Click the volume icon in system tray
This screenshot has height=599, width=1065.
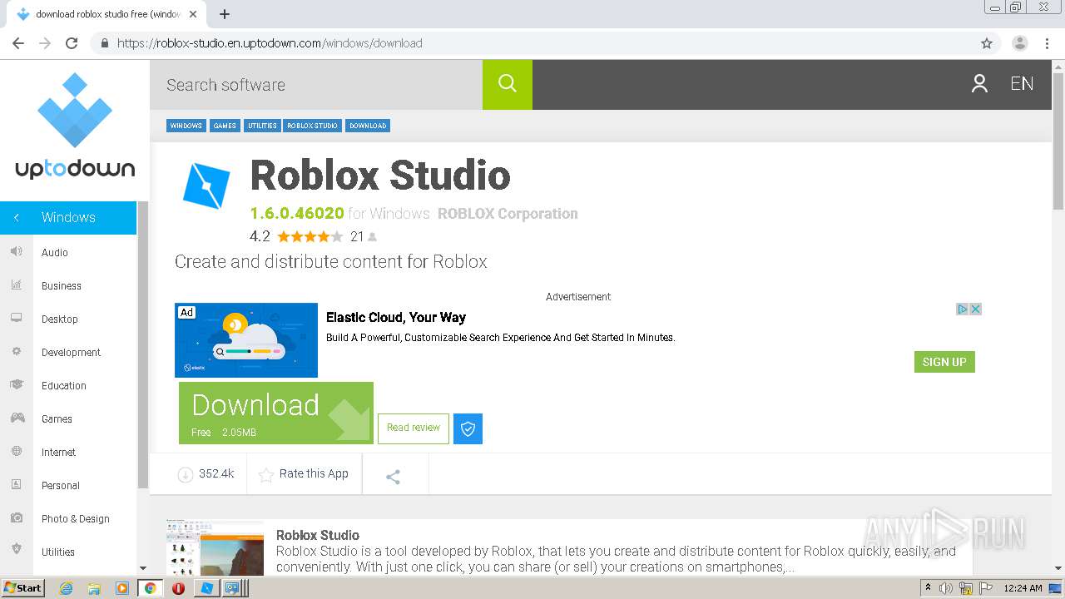click(946, 587)
